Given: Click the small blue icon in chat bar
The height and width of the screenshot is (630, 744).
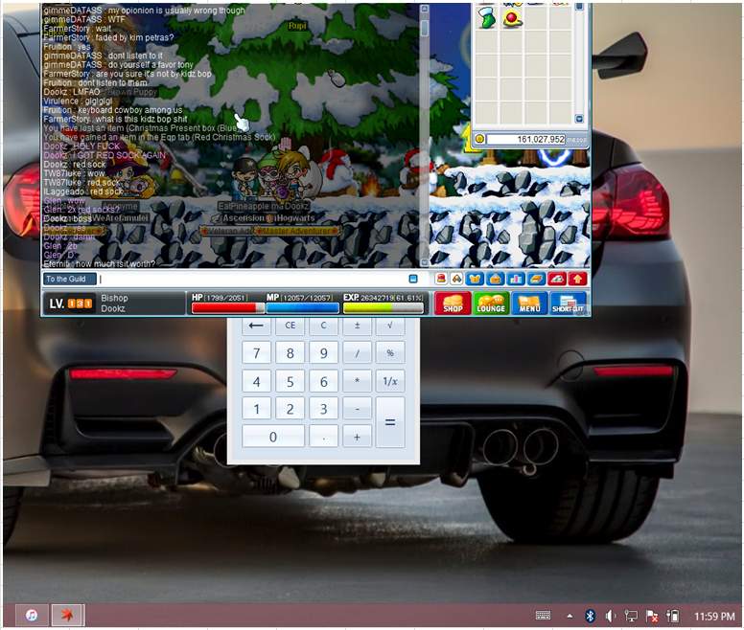Looking at the screenshot, I should click(x=413, y=279).
